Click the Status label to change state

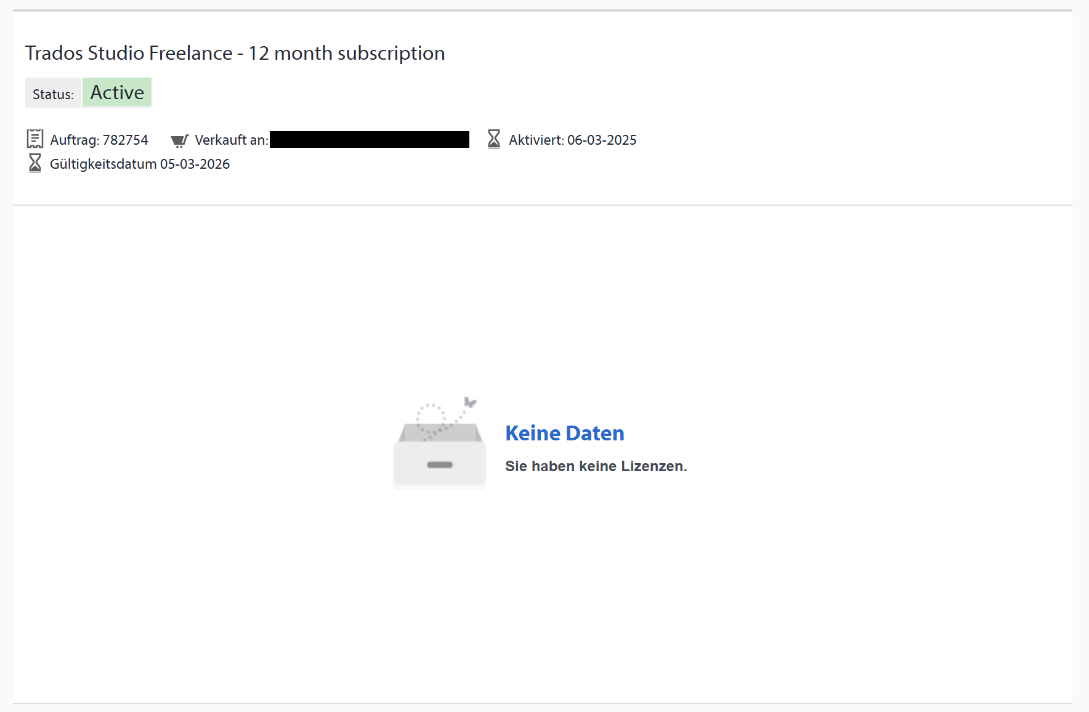(53, 94)
